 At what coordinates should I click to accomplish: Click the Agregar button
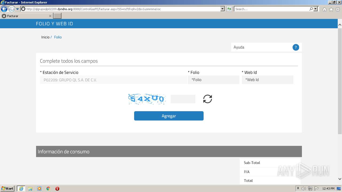pyautogui.click(x=169, y=116)
